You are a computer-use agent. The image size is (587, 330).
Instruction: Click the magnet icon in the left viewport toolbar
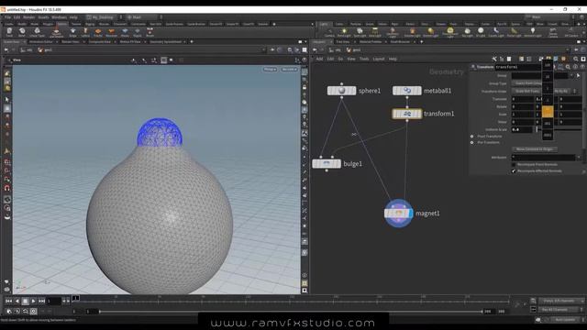point(7,188)
